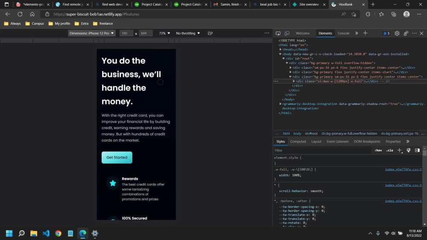Open Collections in browser toolbar

point(394,14)
